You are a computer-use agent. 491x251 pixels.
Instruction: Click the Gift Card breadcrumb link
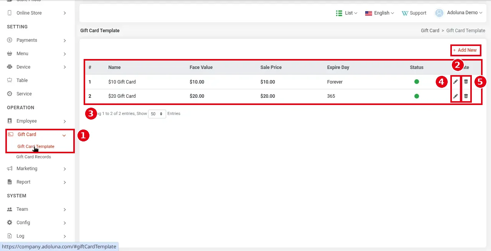pos(430,31)
